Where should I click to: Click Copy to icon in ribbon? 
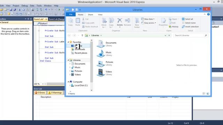coord(111,23)
